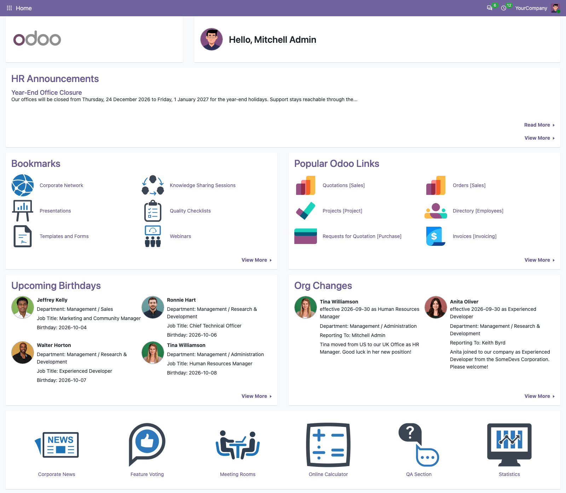Open the Online Calculator label link
Screen dimensions: 566x493
click(x=328, y=474)
